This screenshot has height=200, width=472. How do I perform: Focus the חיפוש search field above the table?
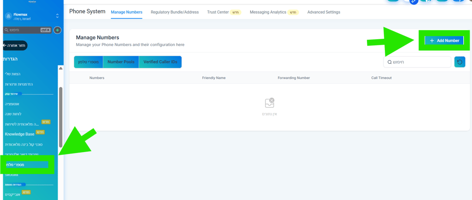[417, 62]
